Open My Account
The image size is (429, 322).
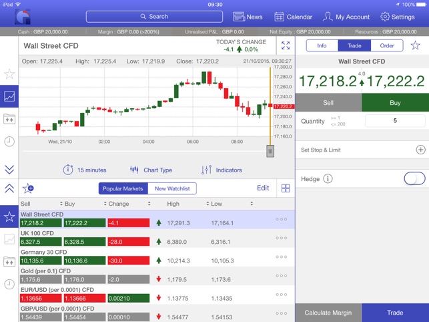(346, 17)
